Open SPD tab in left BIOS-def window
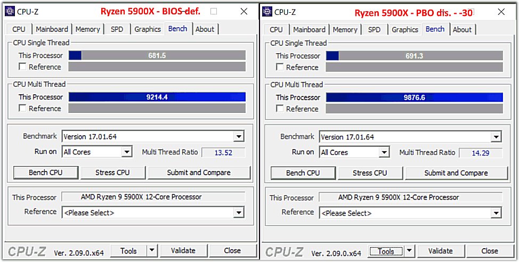 click(x=117, y=29)
